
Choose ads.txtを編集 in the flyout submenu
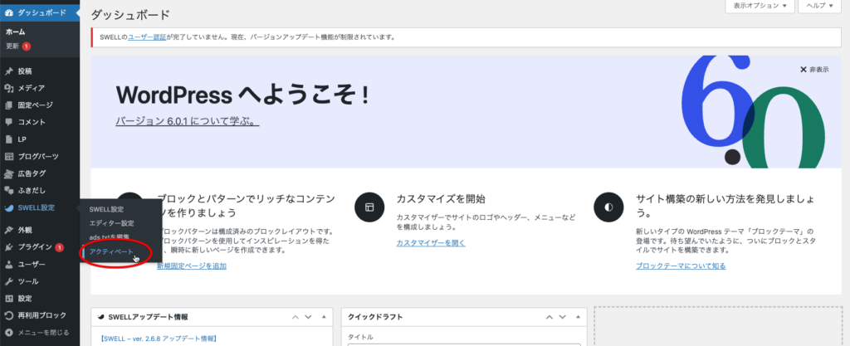pos(110,237)
